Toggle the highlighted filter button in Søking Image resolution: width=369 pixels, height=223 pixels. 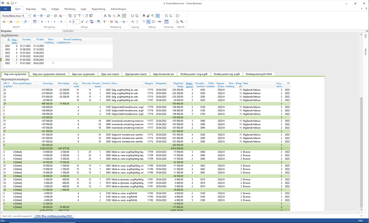point(158,15)
